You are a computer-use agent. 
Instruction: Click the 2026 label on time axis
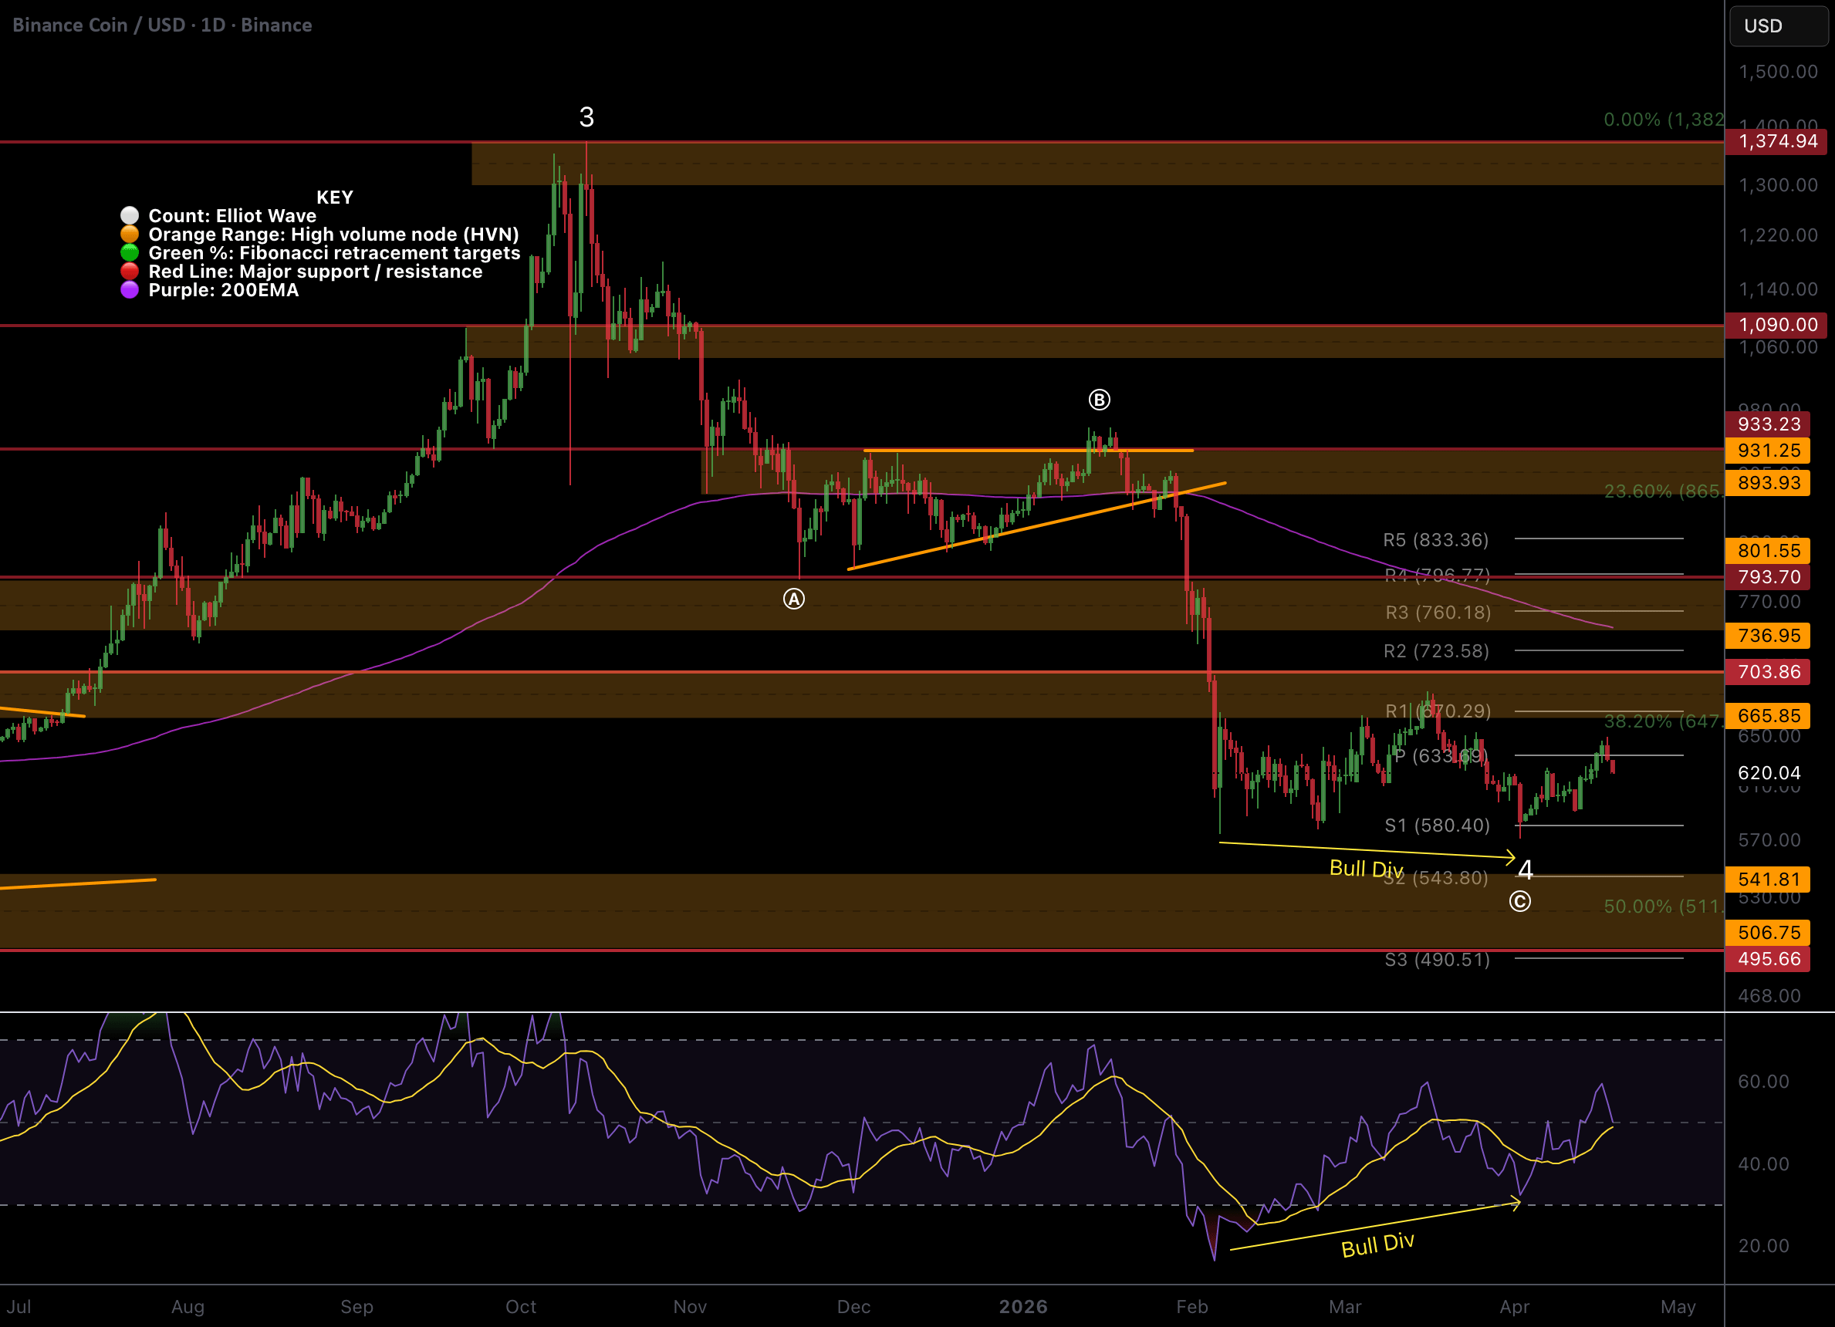(1022, 1307)
